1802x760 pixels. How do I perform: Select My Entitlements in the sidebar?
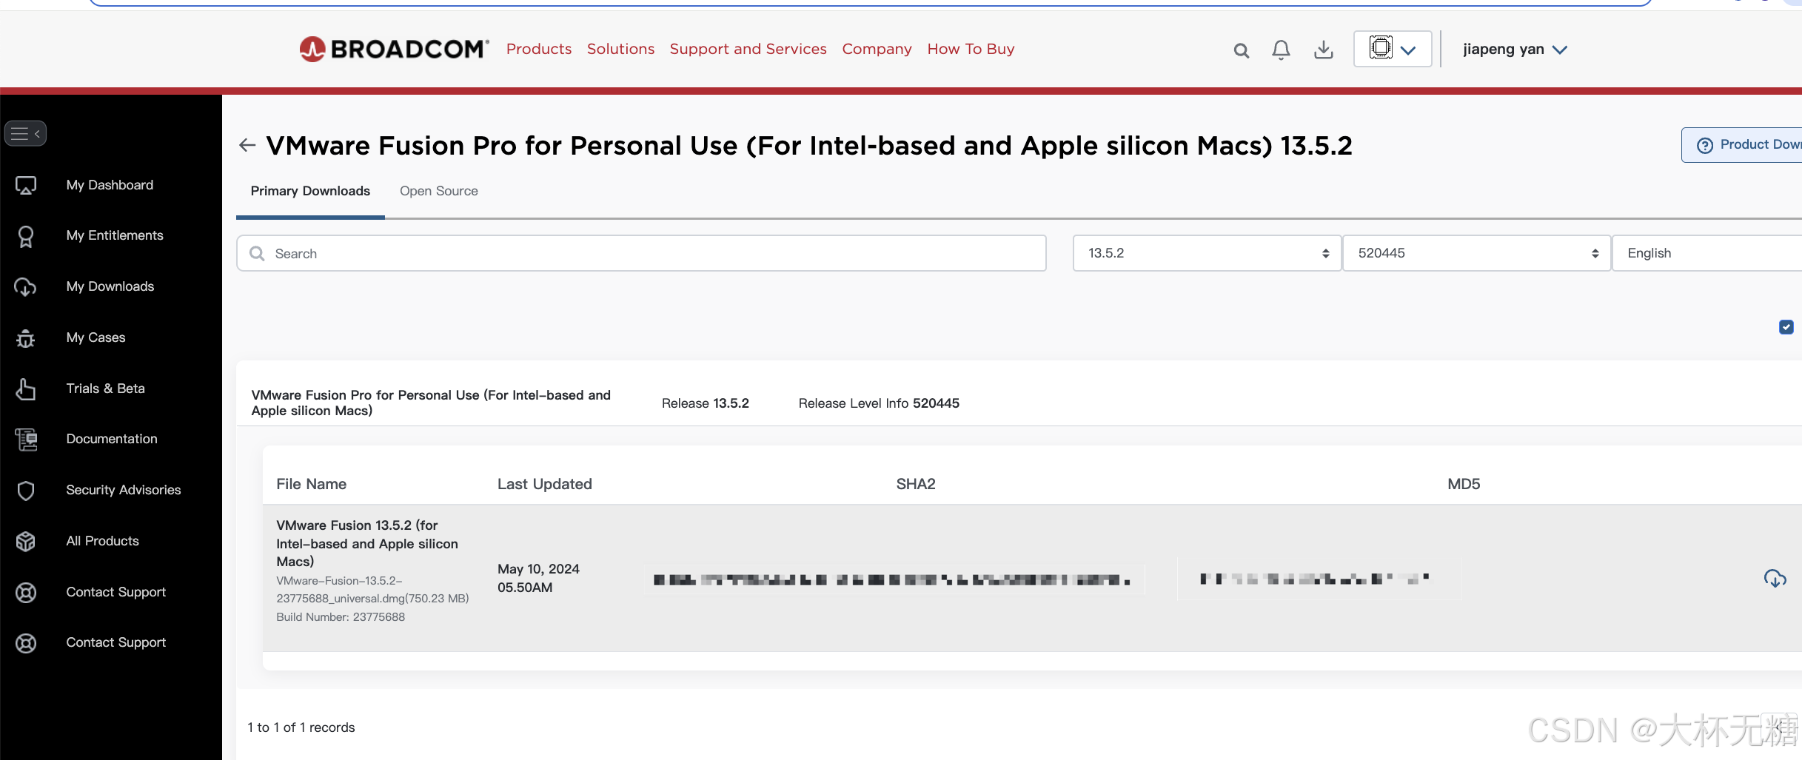click(115, 235)
